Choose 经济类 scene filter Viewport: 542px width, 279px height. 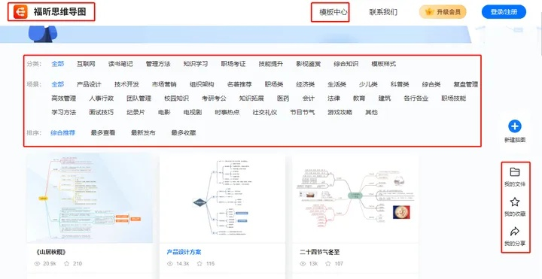click(306, 84)
